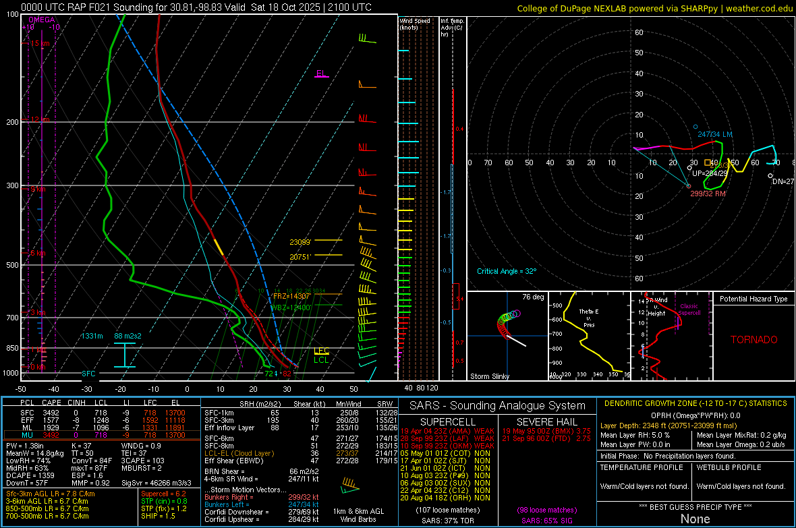Click the Initial Phase precipitation message
The image size is (796, 528).
coord(668,457)
